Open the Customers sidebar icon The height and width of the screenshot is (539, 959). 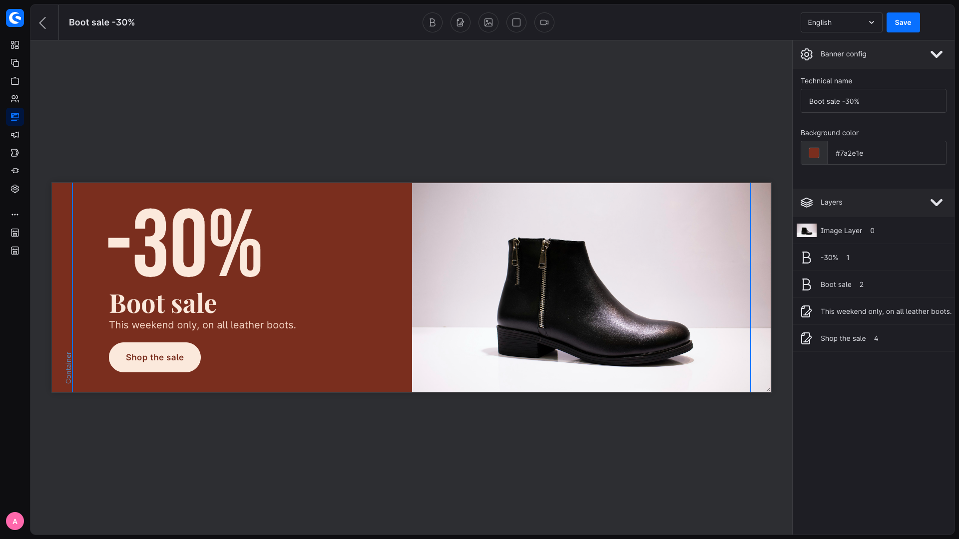point(15,99)
